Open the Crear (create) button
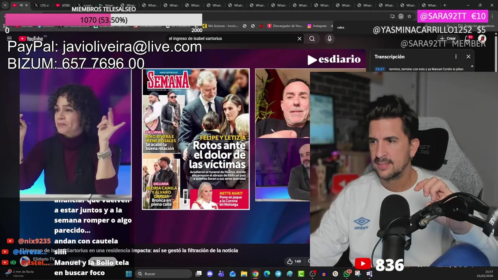 pyautogui.click(x=448, y=38)
